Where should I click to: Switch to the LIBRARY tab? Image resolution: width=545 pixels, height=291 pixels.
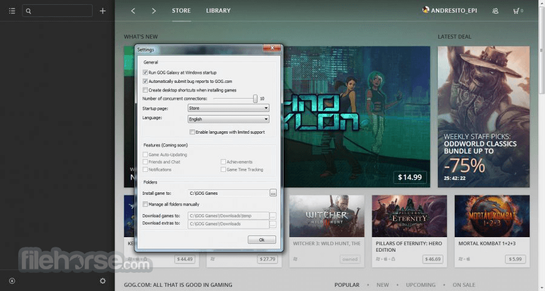point(218,11)
